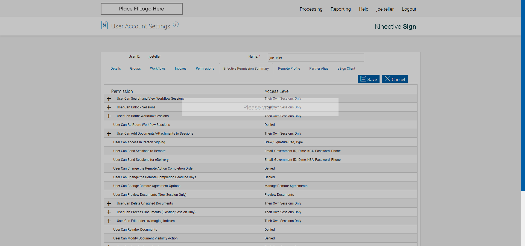Open the Processing menu

pyautogui.click(x=311, y=9)
